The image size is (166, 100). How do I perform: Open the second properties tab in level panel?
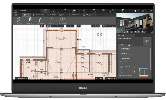(129, 45)
